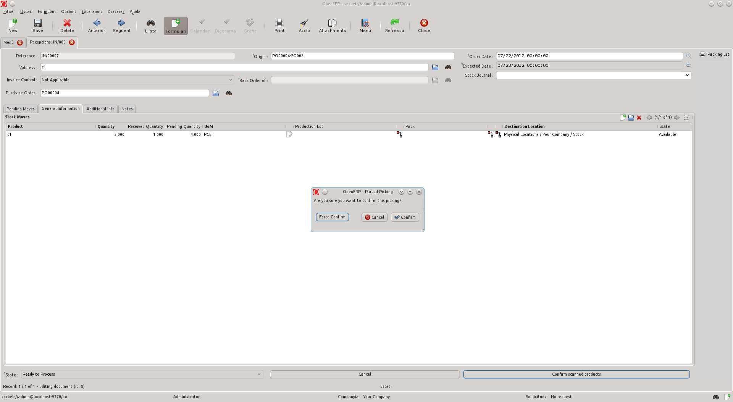
Task: Click the Address input field
Action: (234, 67)
